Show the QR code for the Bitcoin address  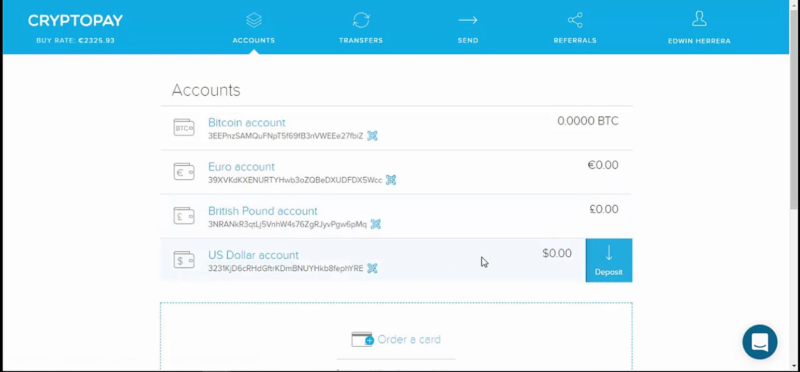click(x=372, y=136)
